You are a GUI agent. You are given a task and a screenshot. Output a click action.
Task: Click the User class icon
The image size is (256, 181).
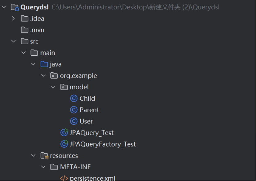click(74, 121)
